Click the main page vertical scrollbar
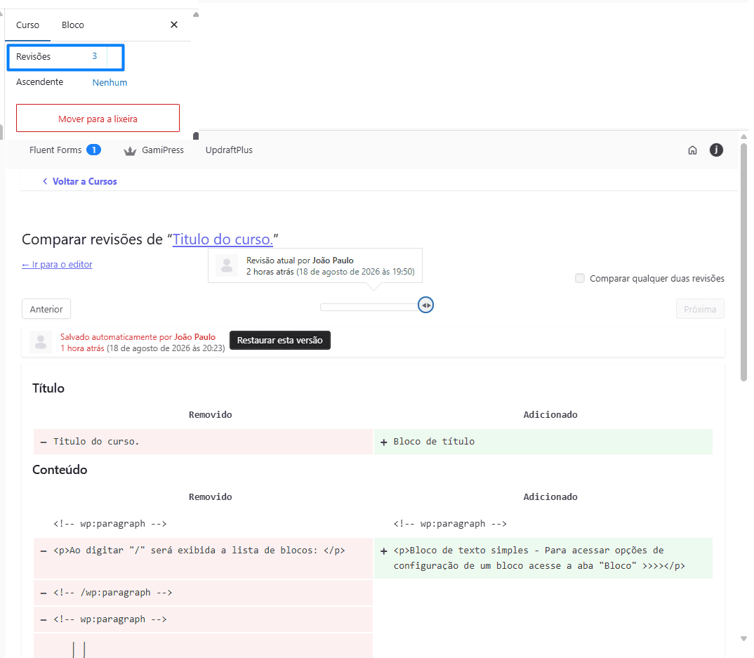 click(x=743, y=262)
